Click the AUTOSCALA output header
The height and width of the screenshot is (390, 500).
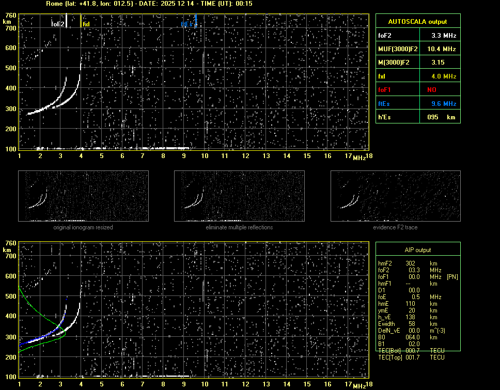pos(417,22)
